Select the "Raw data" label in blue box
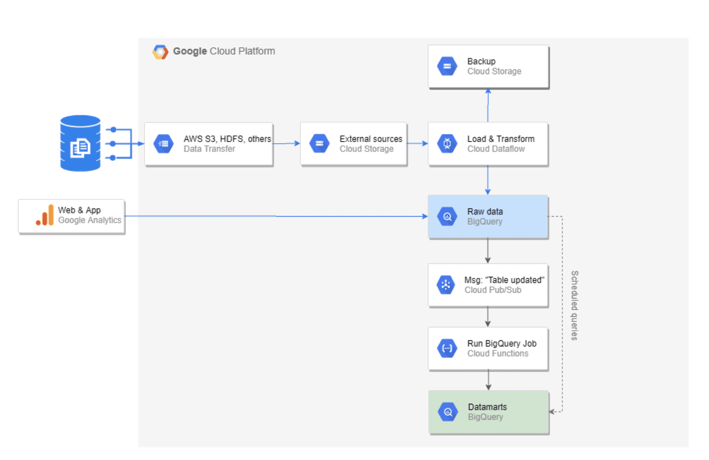 [485, 212]
